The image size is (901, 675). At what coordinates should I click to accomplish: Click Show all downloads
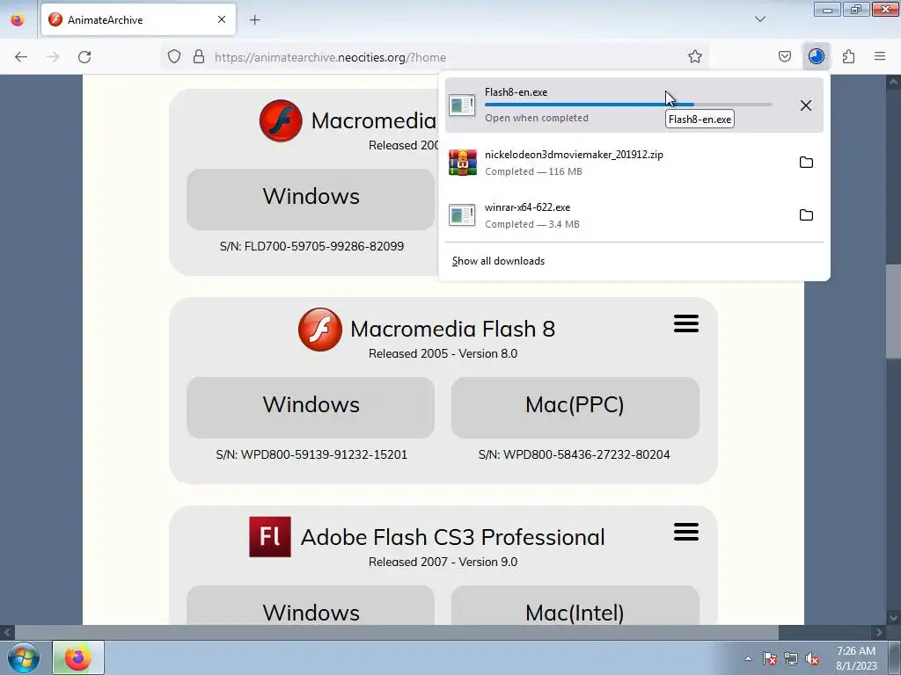coord(498,261)
